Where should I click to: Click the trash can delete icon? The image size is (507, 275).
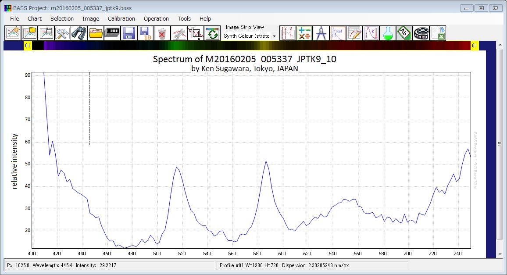pos(162,33)
